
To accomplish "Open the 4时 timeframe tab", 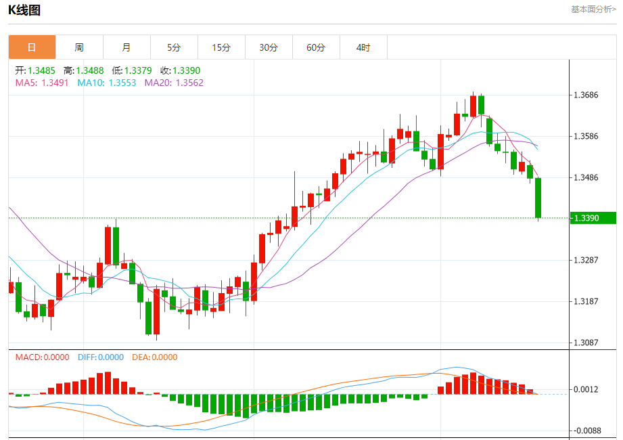I will 363,47.
